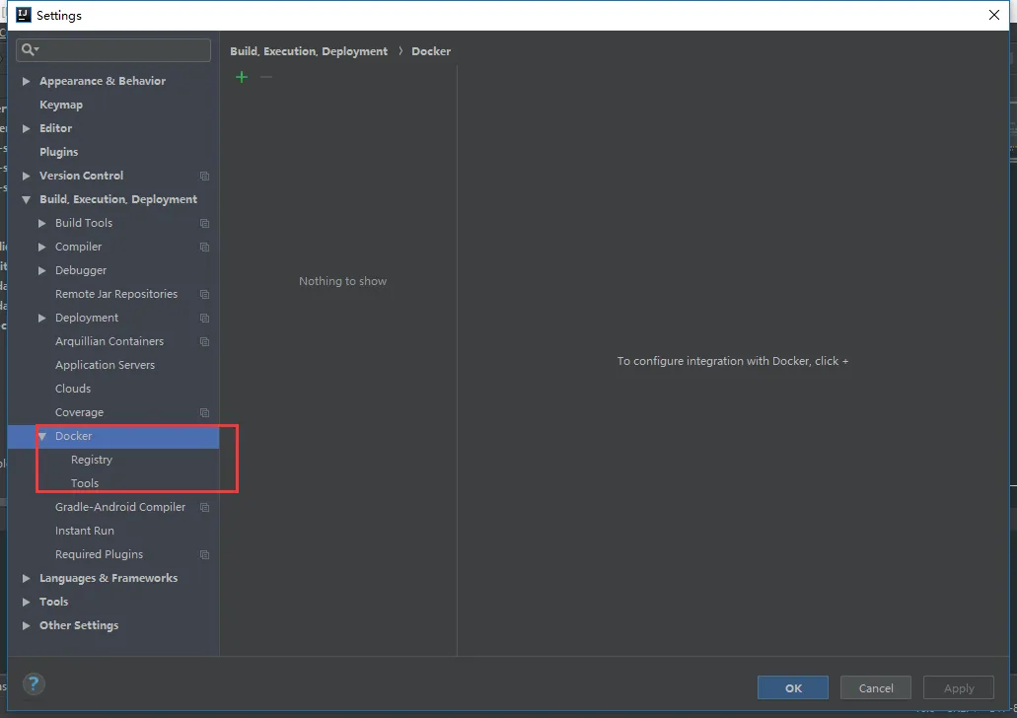The image size is (1017, 718).
Task: Click the IntelliJ logo in the title bar
Action: (x=24, y=15)
